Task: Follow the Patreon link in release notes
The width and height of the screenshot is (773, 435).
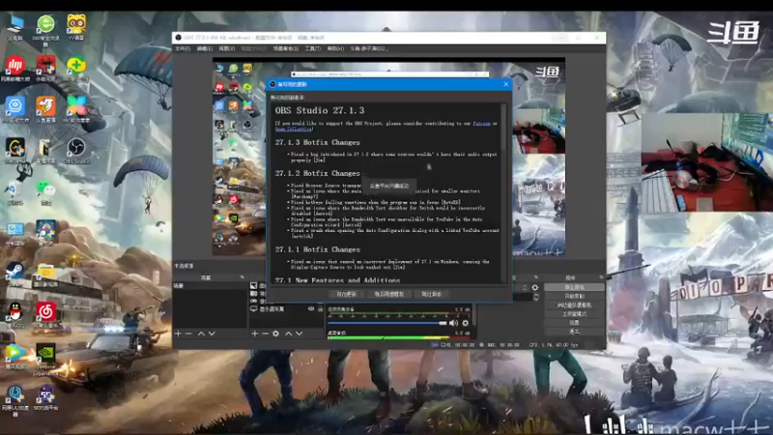Action: click(481, 124)
